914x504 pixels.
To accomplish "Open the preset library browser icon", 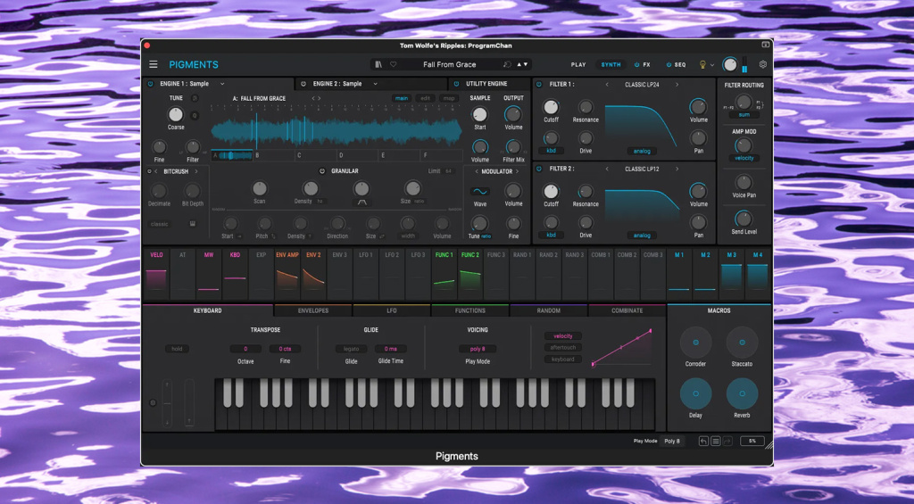I will tap(378, 65).
